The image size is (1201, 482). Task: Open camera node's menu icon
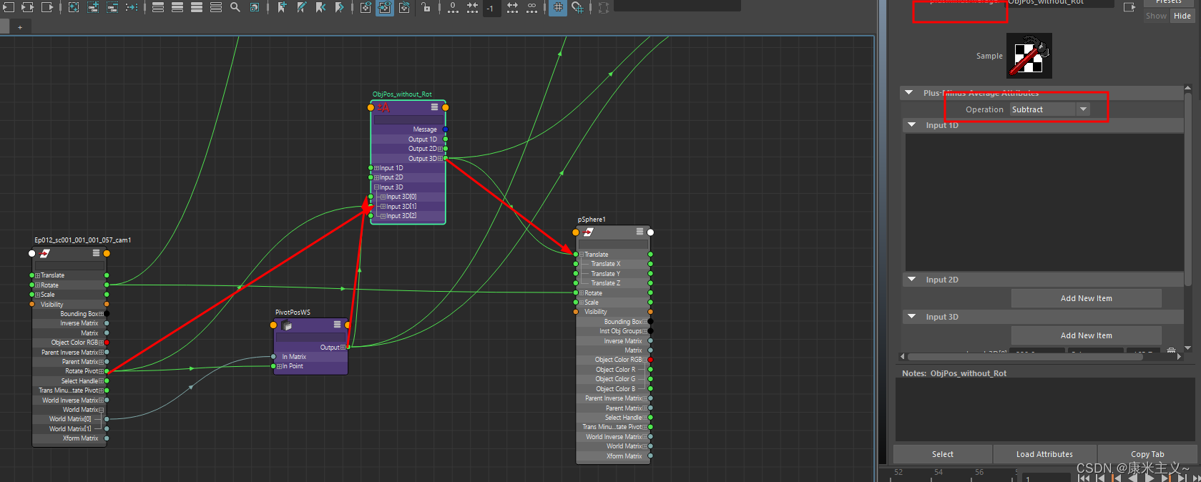[96, 253]
